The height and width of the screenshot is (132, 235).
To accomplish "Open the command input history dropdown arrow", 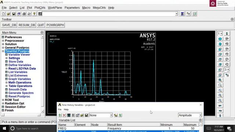I will [177, 14].
